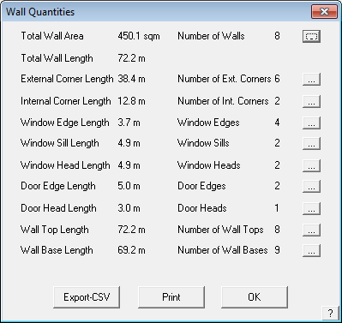This screenshot has width=342, height=323.
Task: Click the ellipsis button beside Window Sills
Action: 311,143
